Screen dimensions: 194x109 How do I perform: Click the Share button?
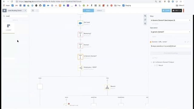coord(166,11)
